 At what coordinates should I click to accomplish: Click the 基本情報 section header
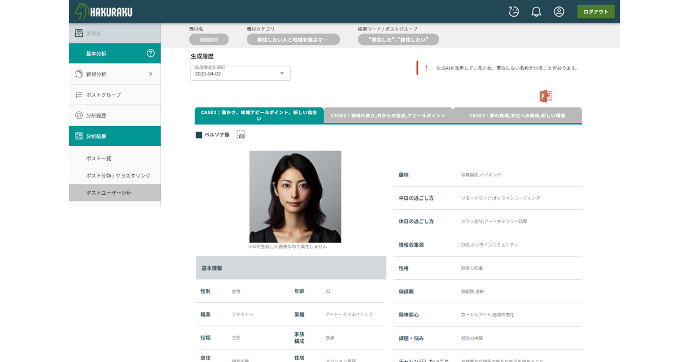tap(291, 268)
